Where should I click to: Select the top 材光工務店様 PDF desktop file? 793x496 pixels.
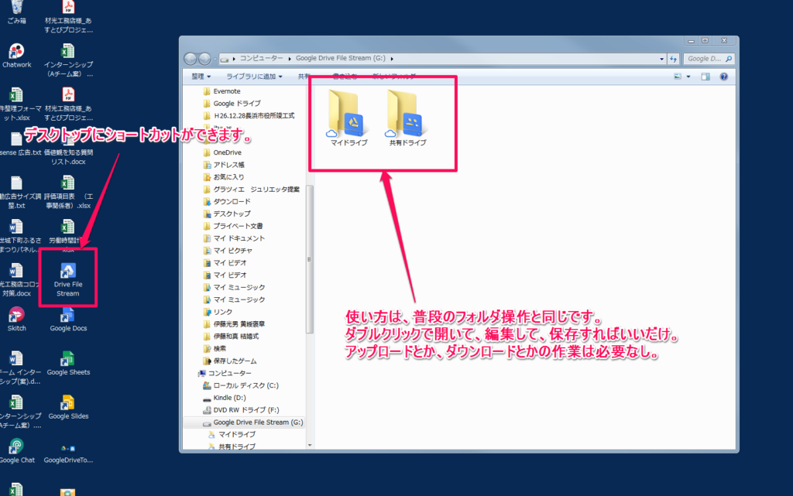[68, 17]
